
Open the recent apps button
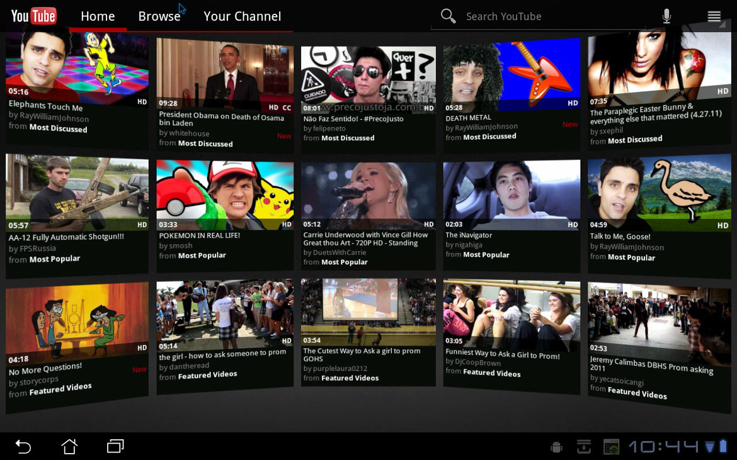click(x=115, y=446)
